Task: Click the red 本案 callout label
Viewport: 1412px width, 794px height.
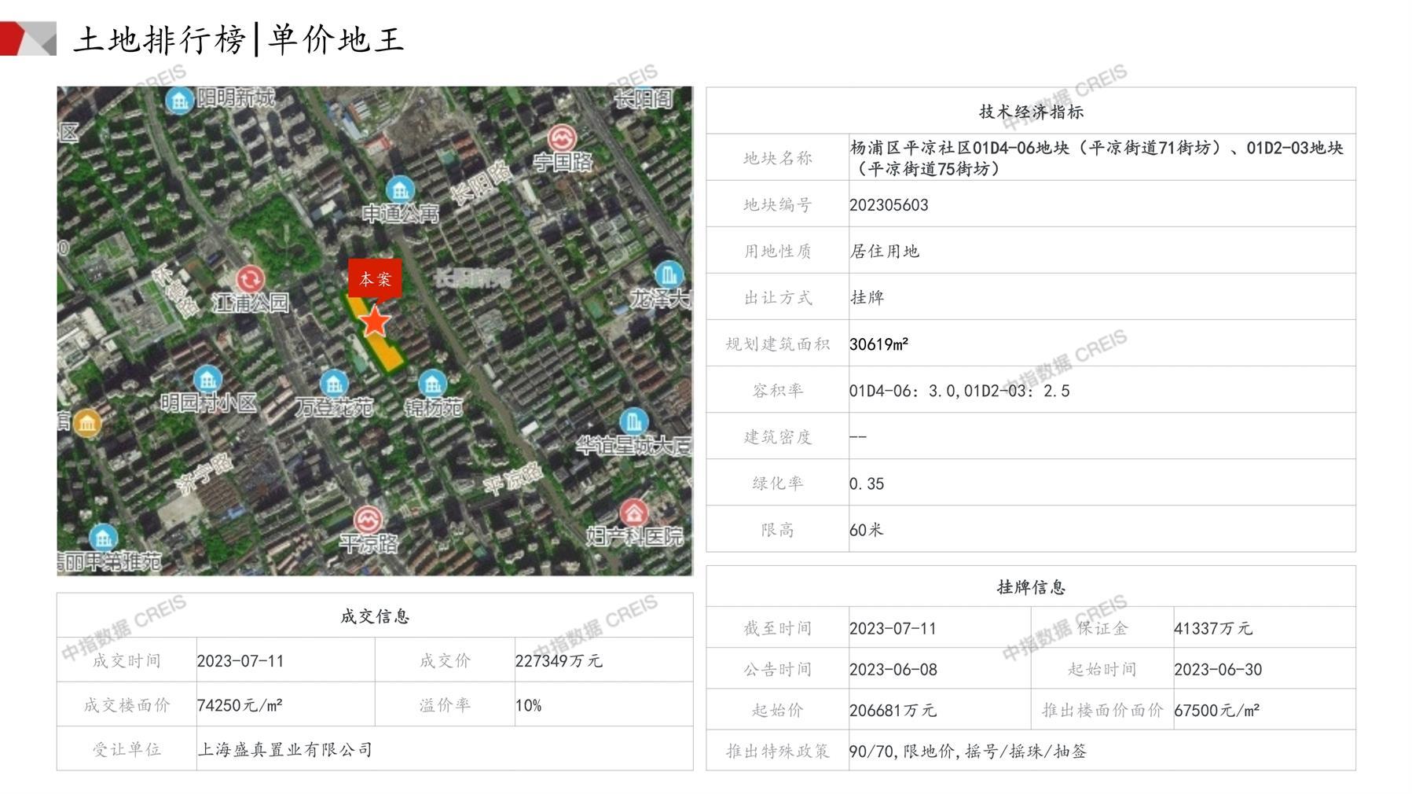Action: point(375,278)
